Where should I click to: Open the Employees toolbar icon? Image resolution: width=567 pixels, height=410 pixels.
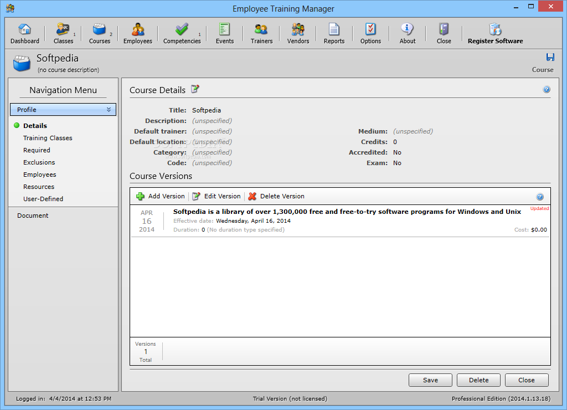(138, 29)
